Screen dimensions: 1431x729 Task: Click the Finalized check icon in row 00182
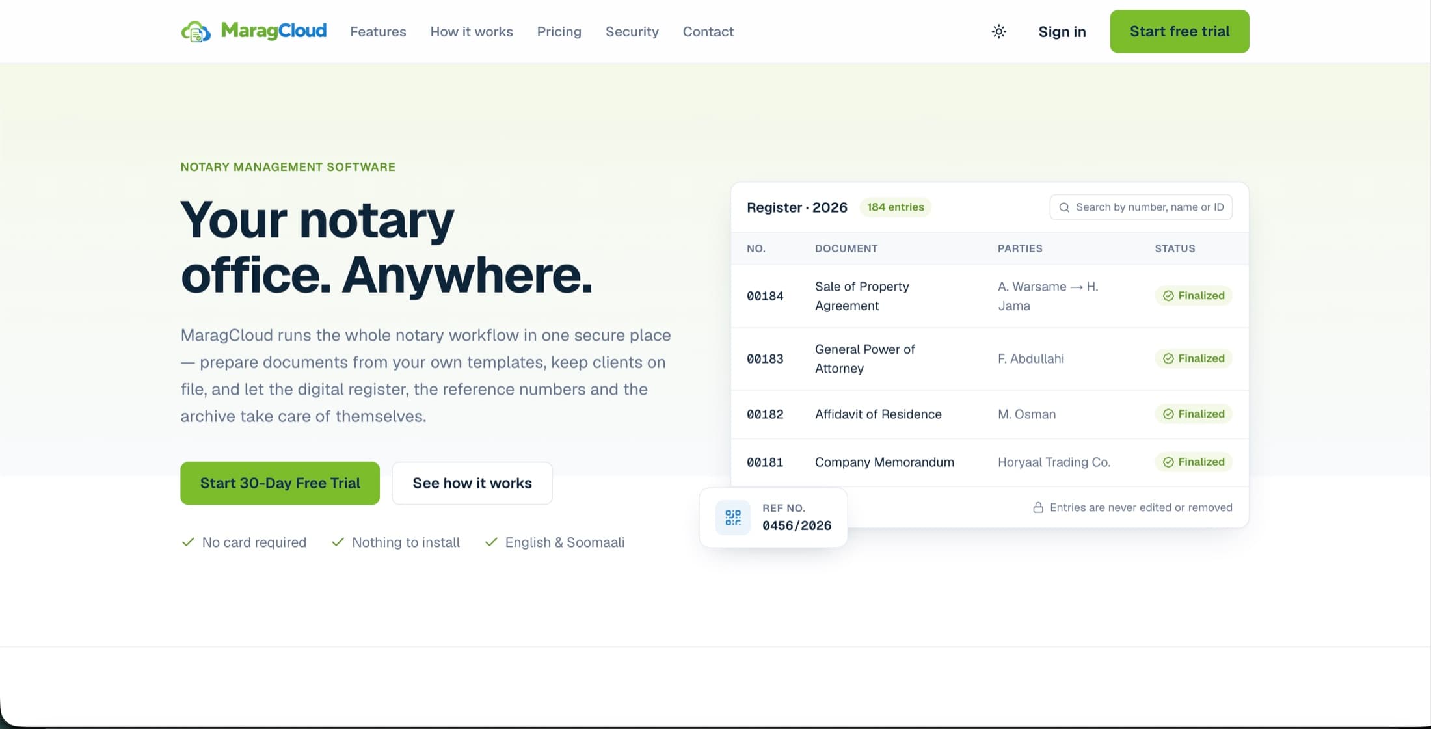[1168, 414]
